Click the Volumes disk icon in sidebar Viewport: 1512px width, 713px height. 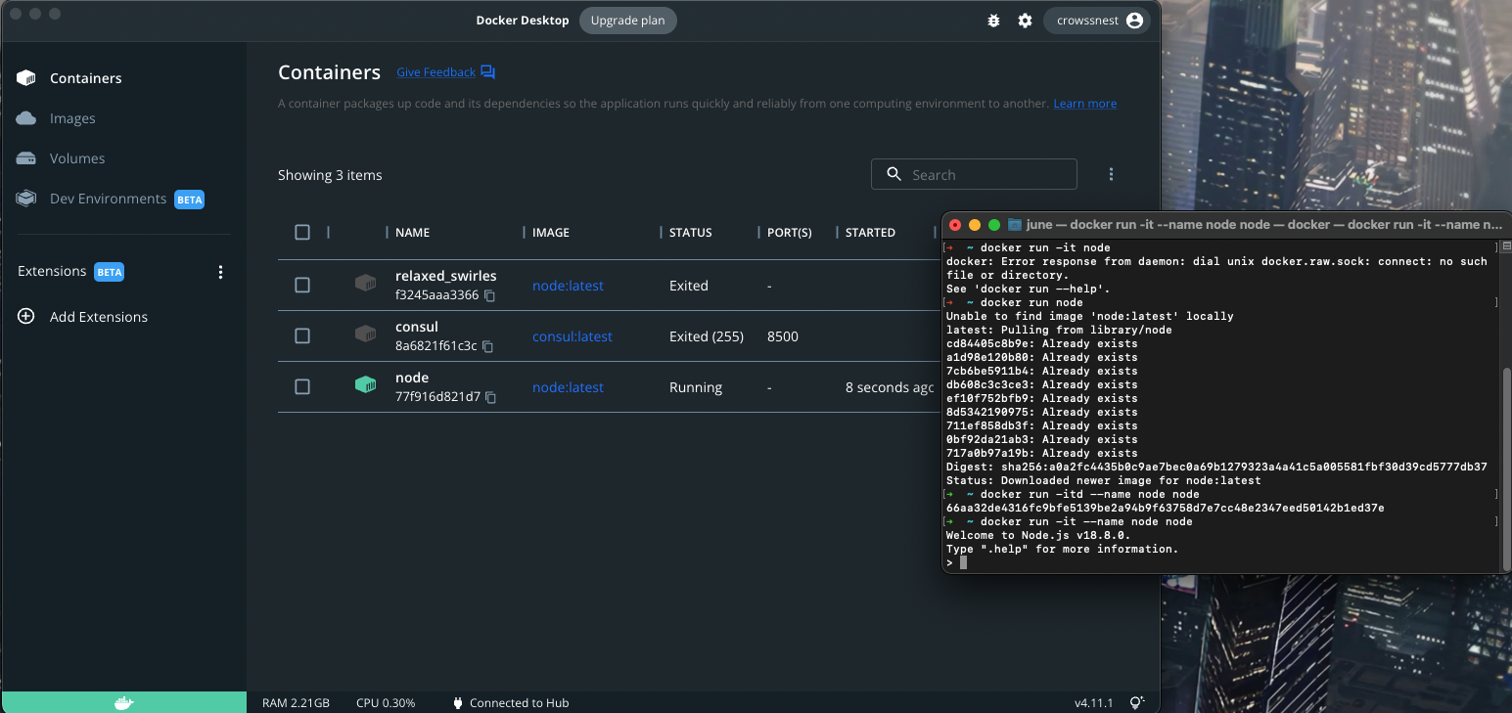(x=26, y=158)
